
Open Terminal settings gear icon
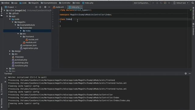(186, 74)
